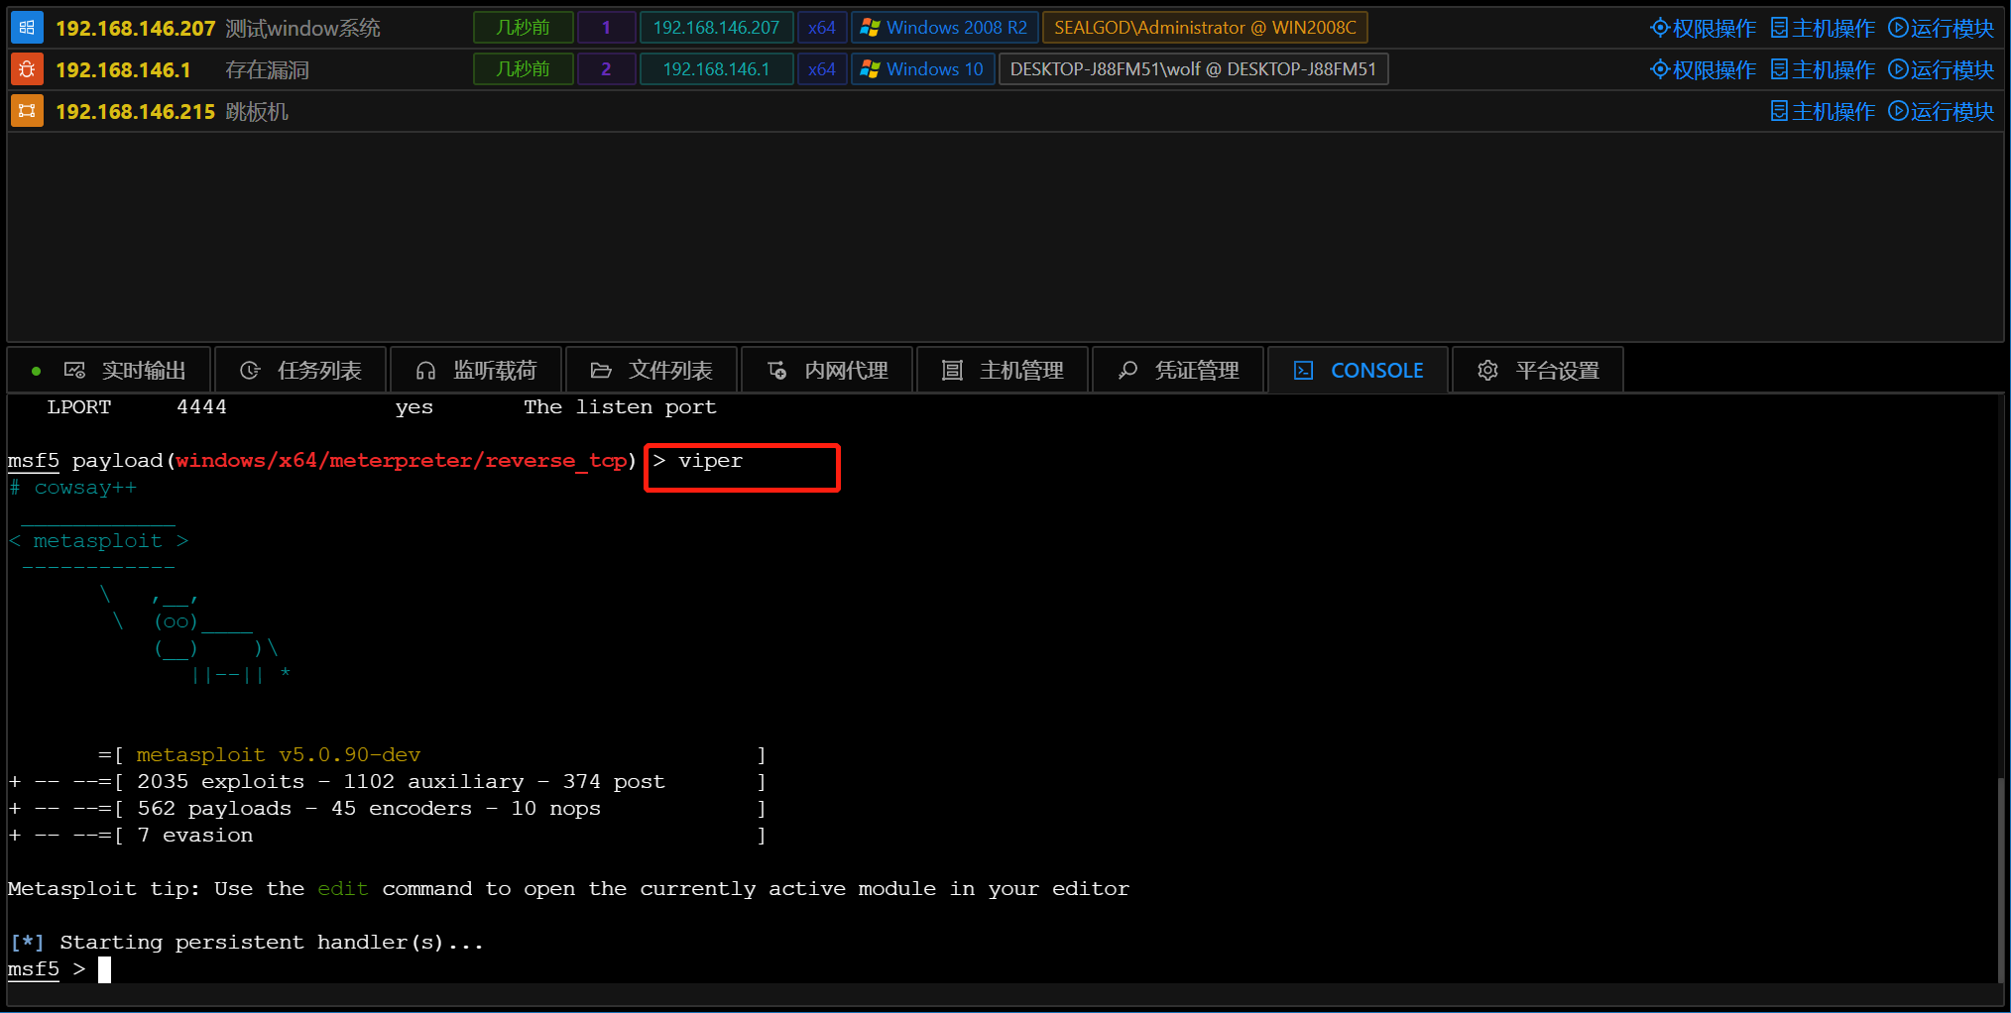2011x1013 pixels.
Task: Click the 几秒前 tag on the 192.168.146.207 row
Action: [x=524, y=28]
